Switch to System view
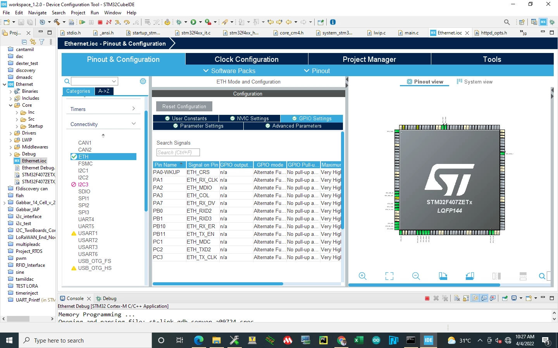558x348 pixels. [475, 82]
